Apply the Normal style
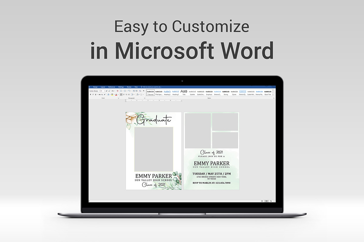The image size is (364, 242). tap(150, 93)
